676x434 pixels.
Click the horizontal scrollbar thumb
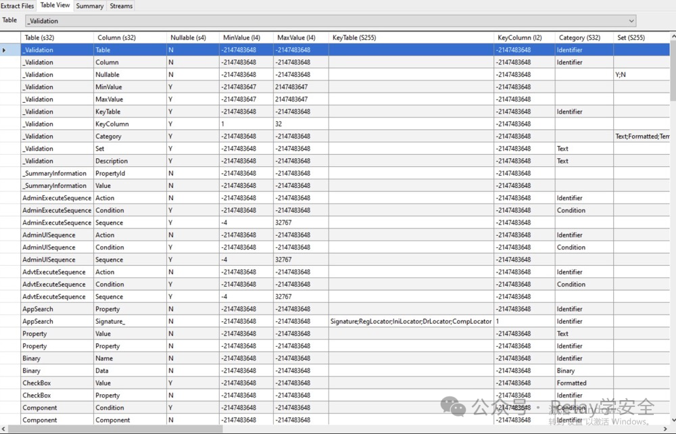pyautogui.click(x=116, y=429)
